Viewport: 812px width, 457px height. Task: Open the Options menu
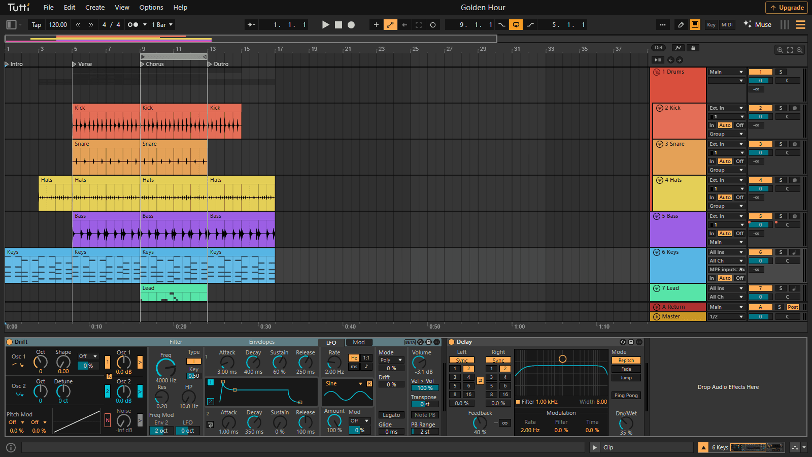click(151, 8)
